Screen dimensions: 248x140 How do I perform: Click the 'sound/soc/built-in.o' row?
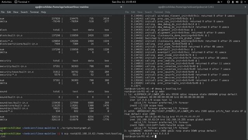(55, 103)
